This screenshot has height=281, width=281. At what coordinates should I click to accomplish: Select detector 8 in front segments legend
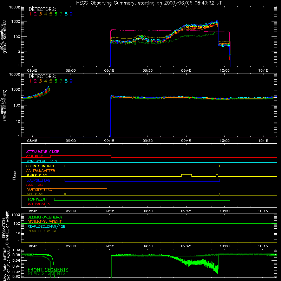66,14
